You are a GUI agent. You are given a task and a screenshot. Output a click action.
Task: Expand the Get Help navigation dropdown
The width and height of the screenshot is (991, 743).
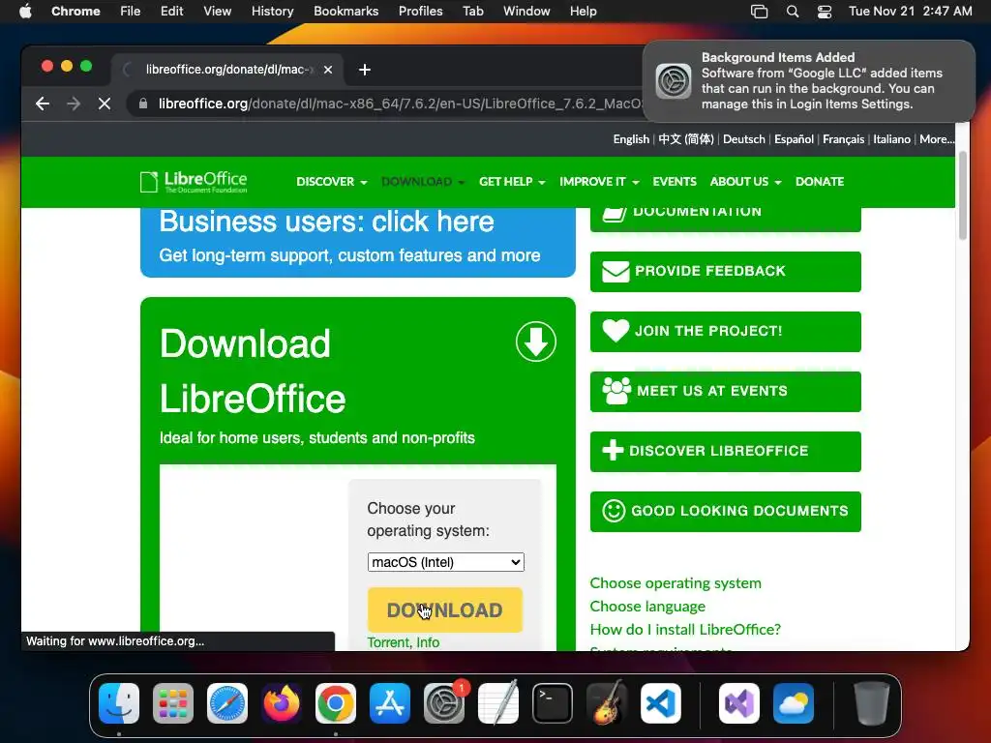pos(512,182)
